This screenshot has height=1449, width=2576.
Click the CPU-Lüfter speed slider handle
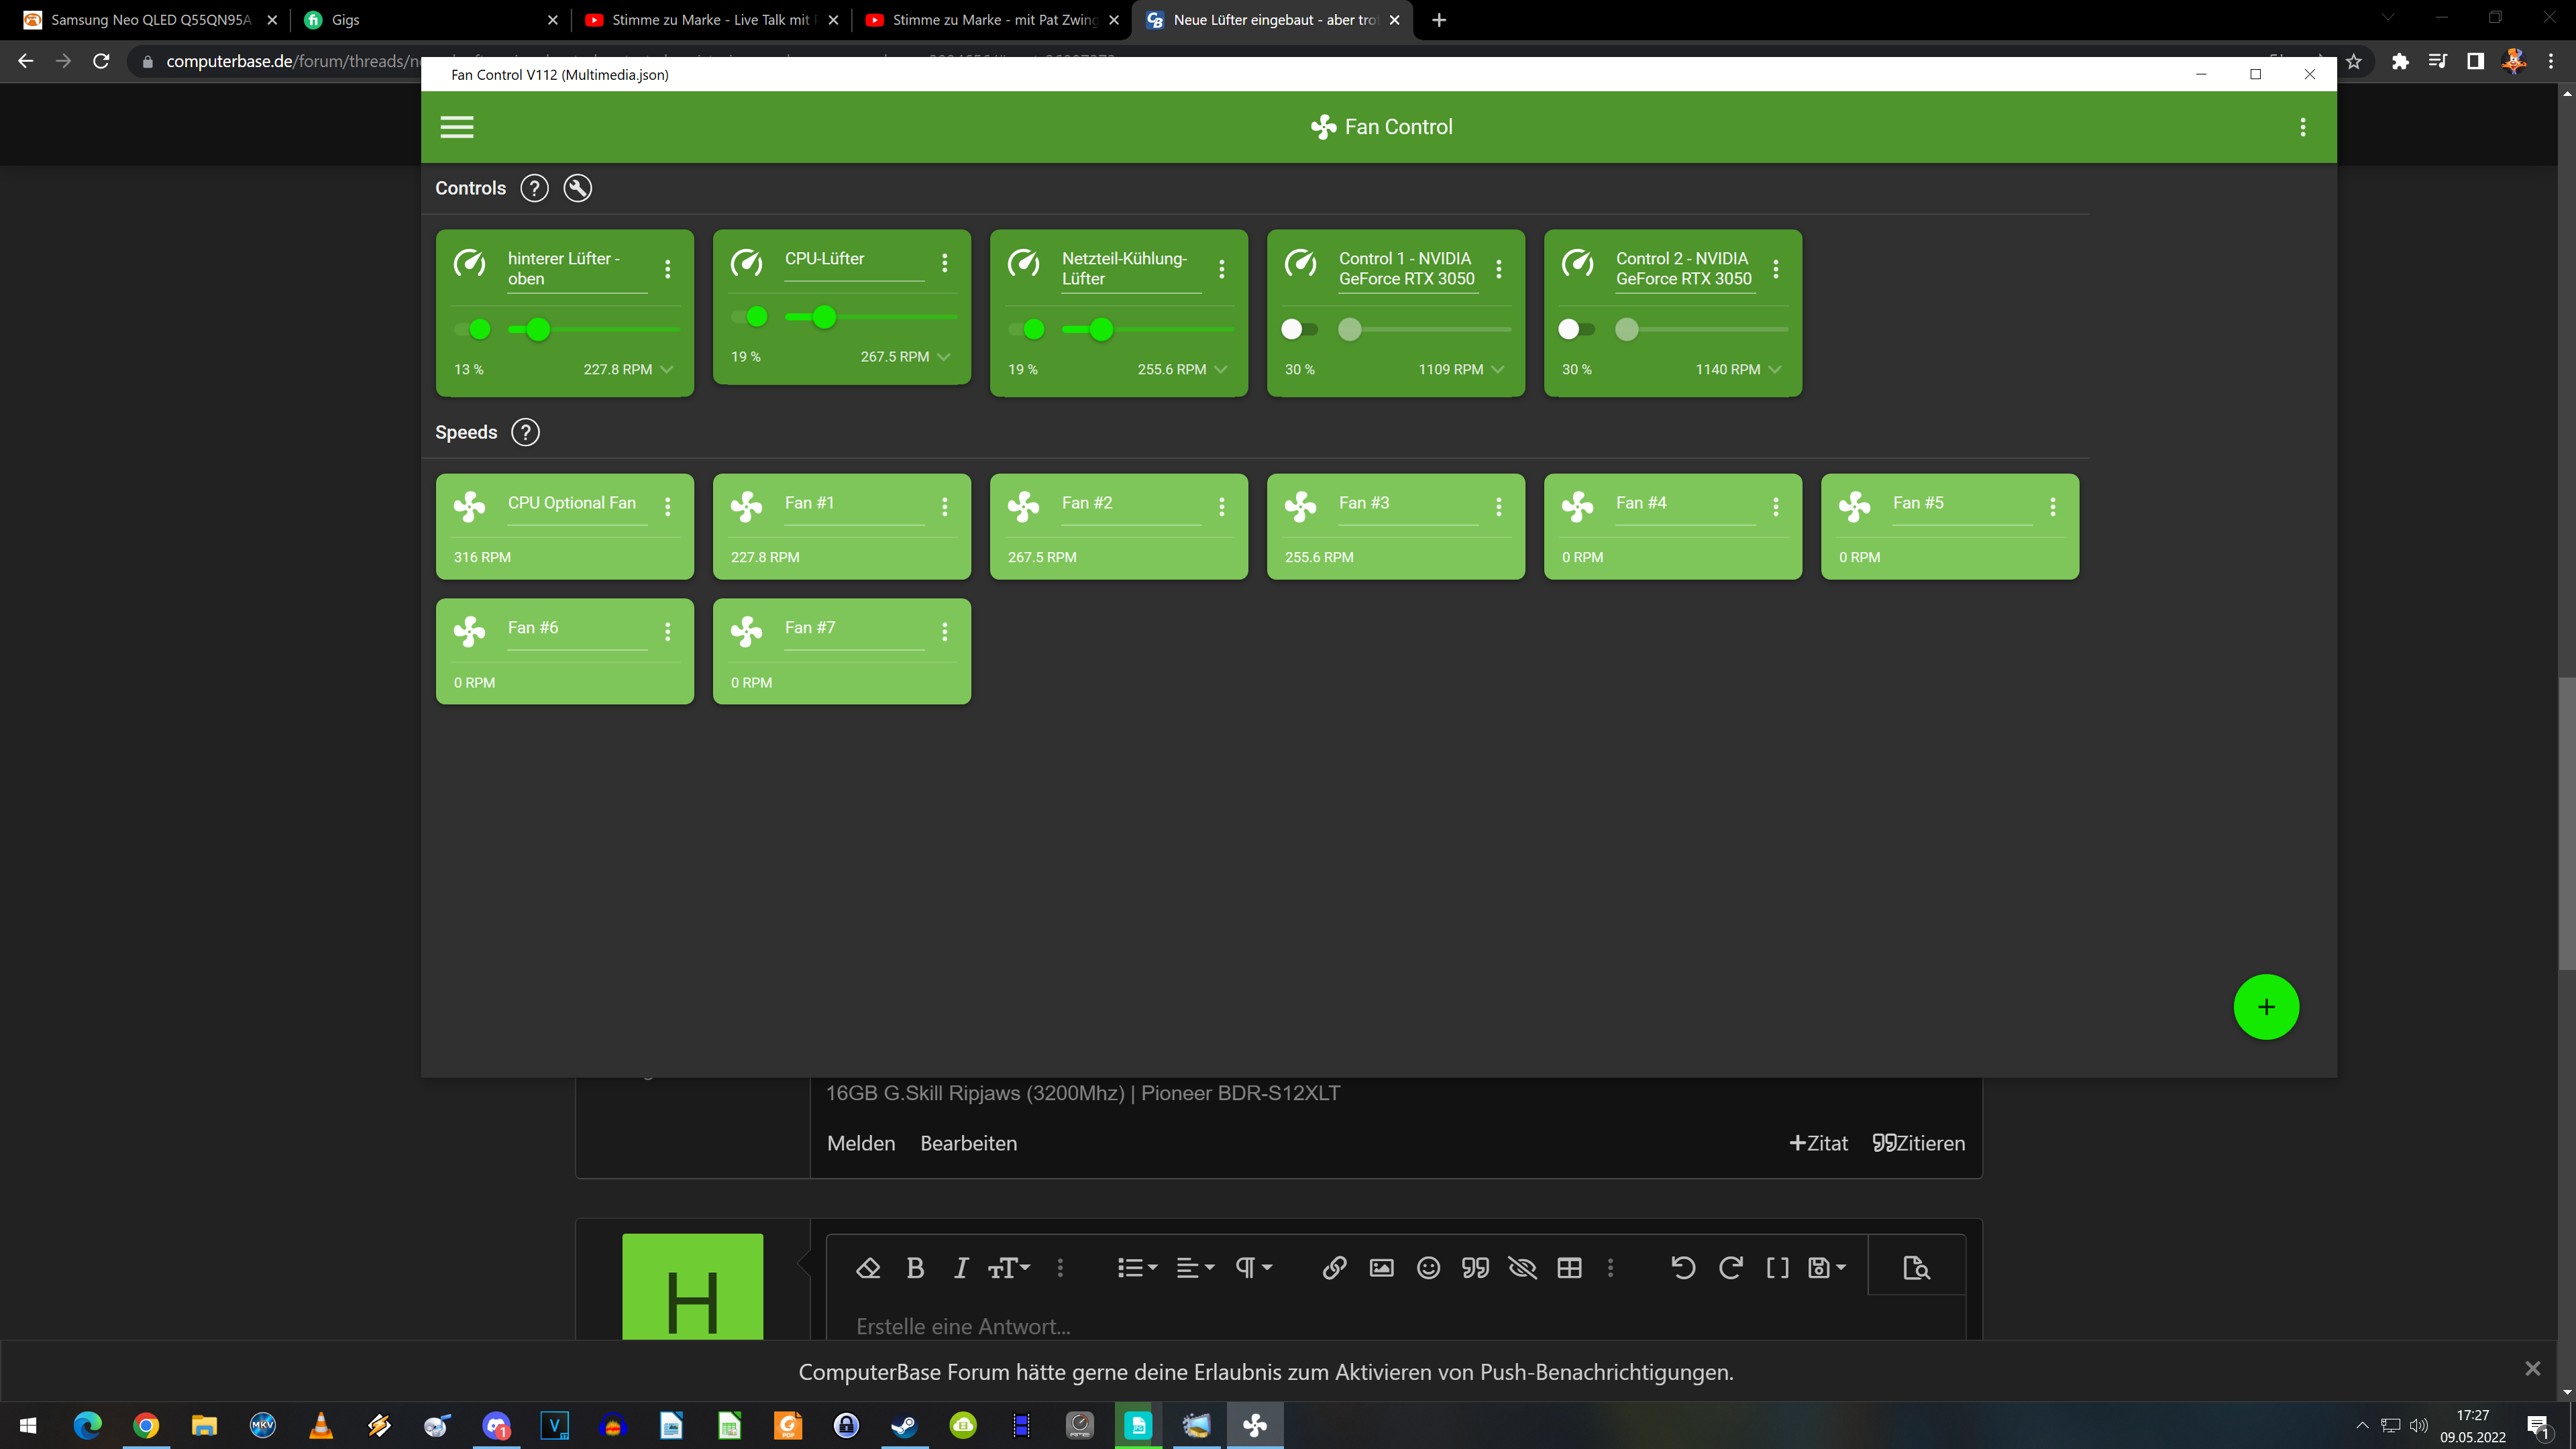(824, 317)
